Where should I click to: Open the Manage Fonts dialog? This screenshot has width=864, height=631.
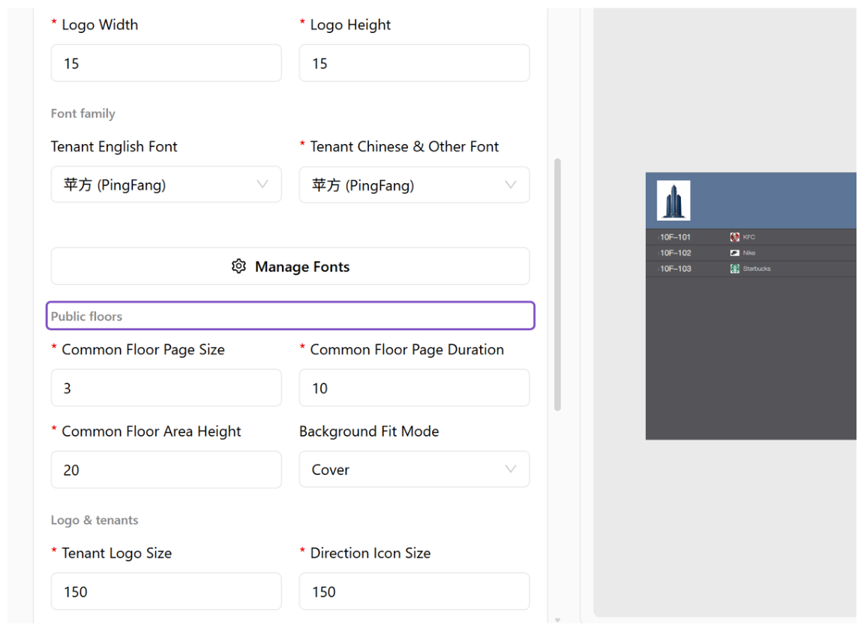(x=290, y=266)
